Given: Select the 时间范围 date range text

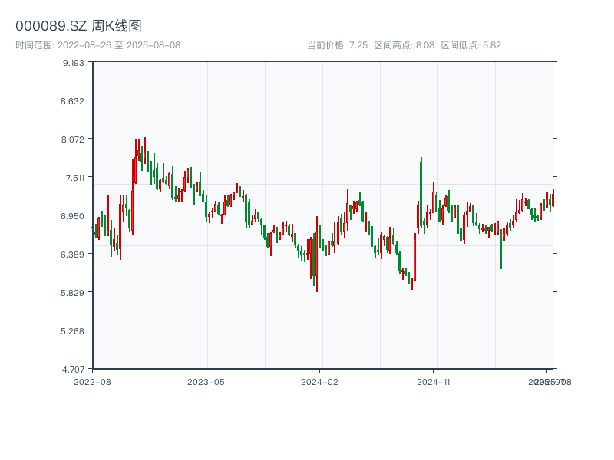Looking at the screenshot, I should [97, 45].
